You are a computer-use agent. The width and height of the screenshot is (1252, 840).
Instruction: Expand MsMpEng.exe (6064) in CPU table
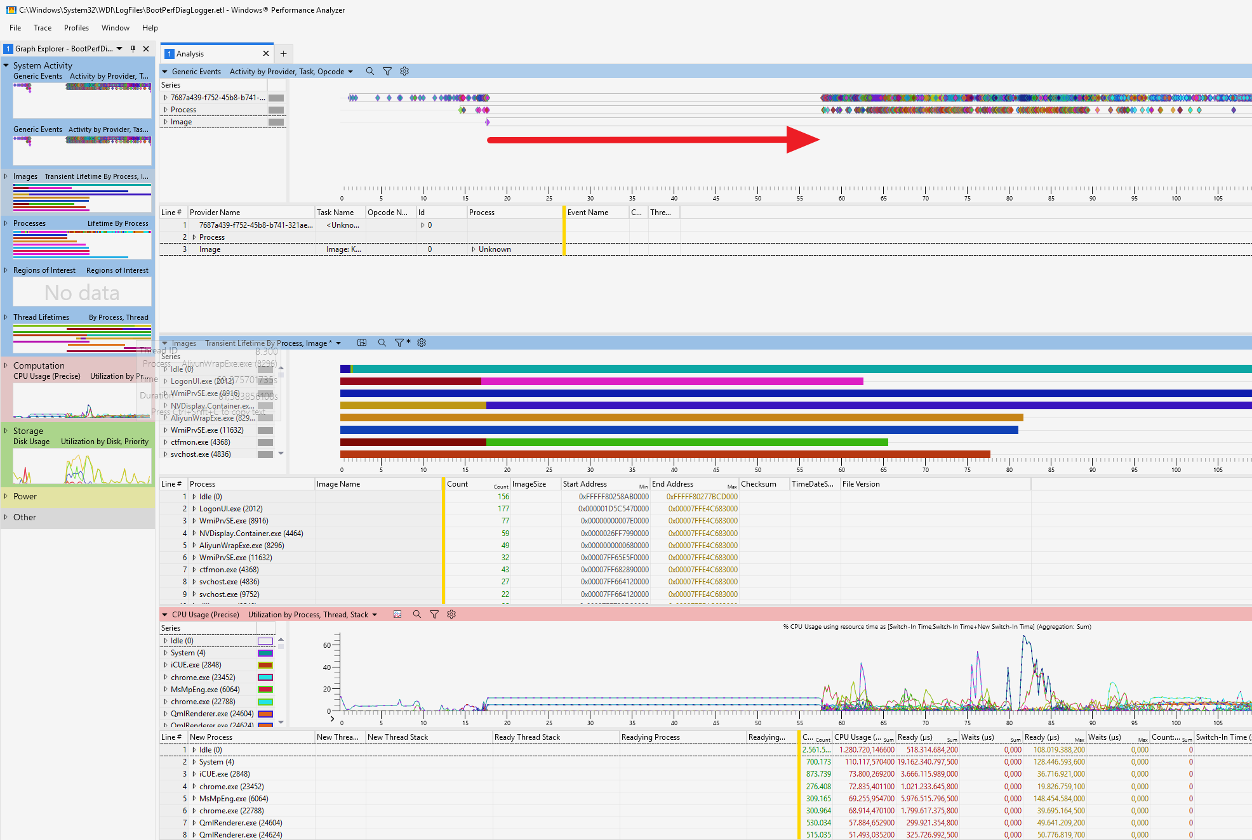(x=194, y=799)
